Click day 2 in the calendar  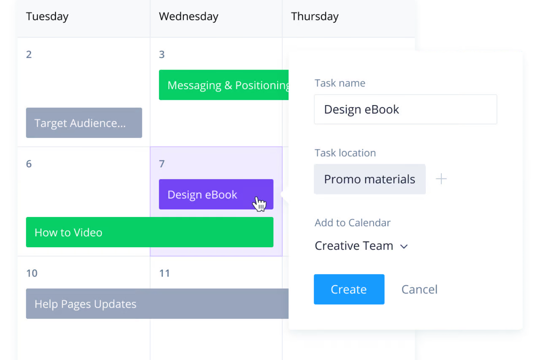[x=29, y=55]
